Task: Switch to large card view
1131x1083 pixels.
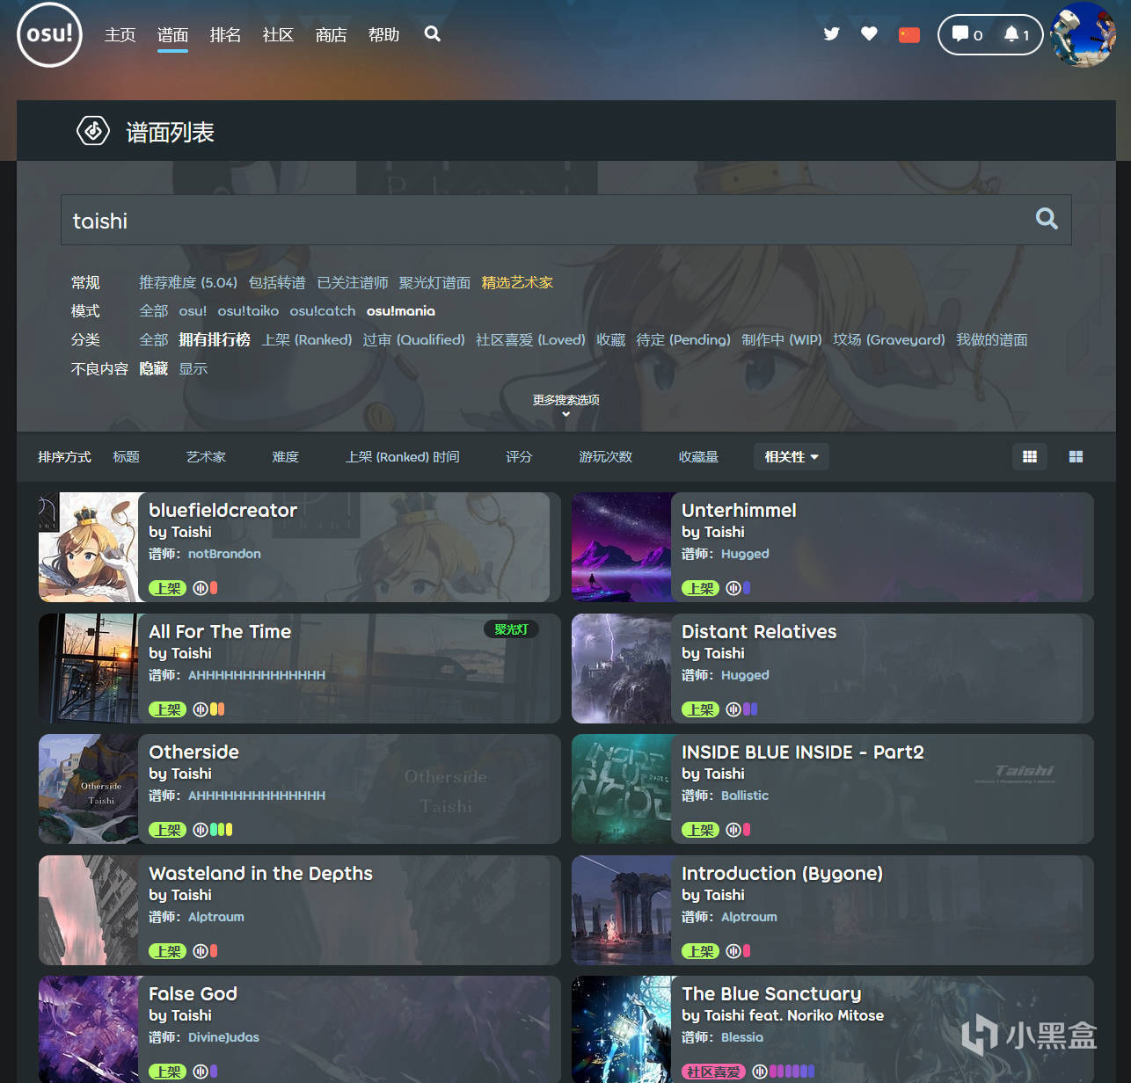Action: coord(1076,456)
